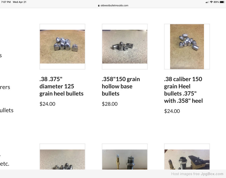This screenshot has height=178, width=226.
Task: Tap the lock icon in the address bar
Action: tap(99, 5)
